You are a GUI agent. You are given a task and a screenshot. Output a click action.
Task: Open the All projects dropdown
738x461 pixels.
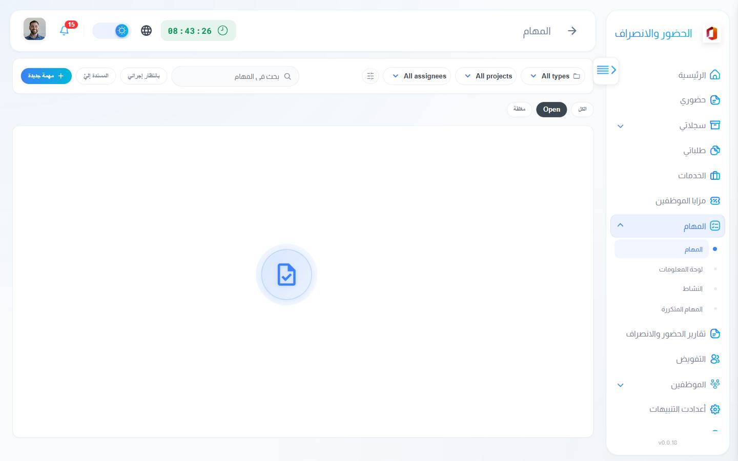click(x=486, y=76)
